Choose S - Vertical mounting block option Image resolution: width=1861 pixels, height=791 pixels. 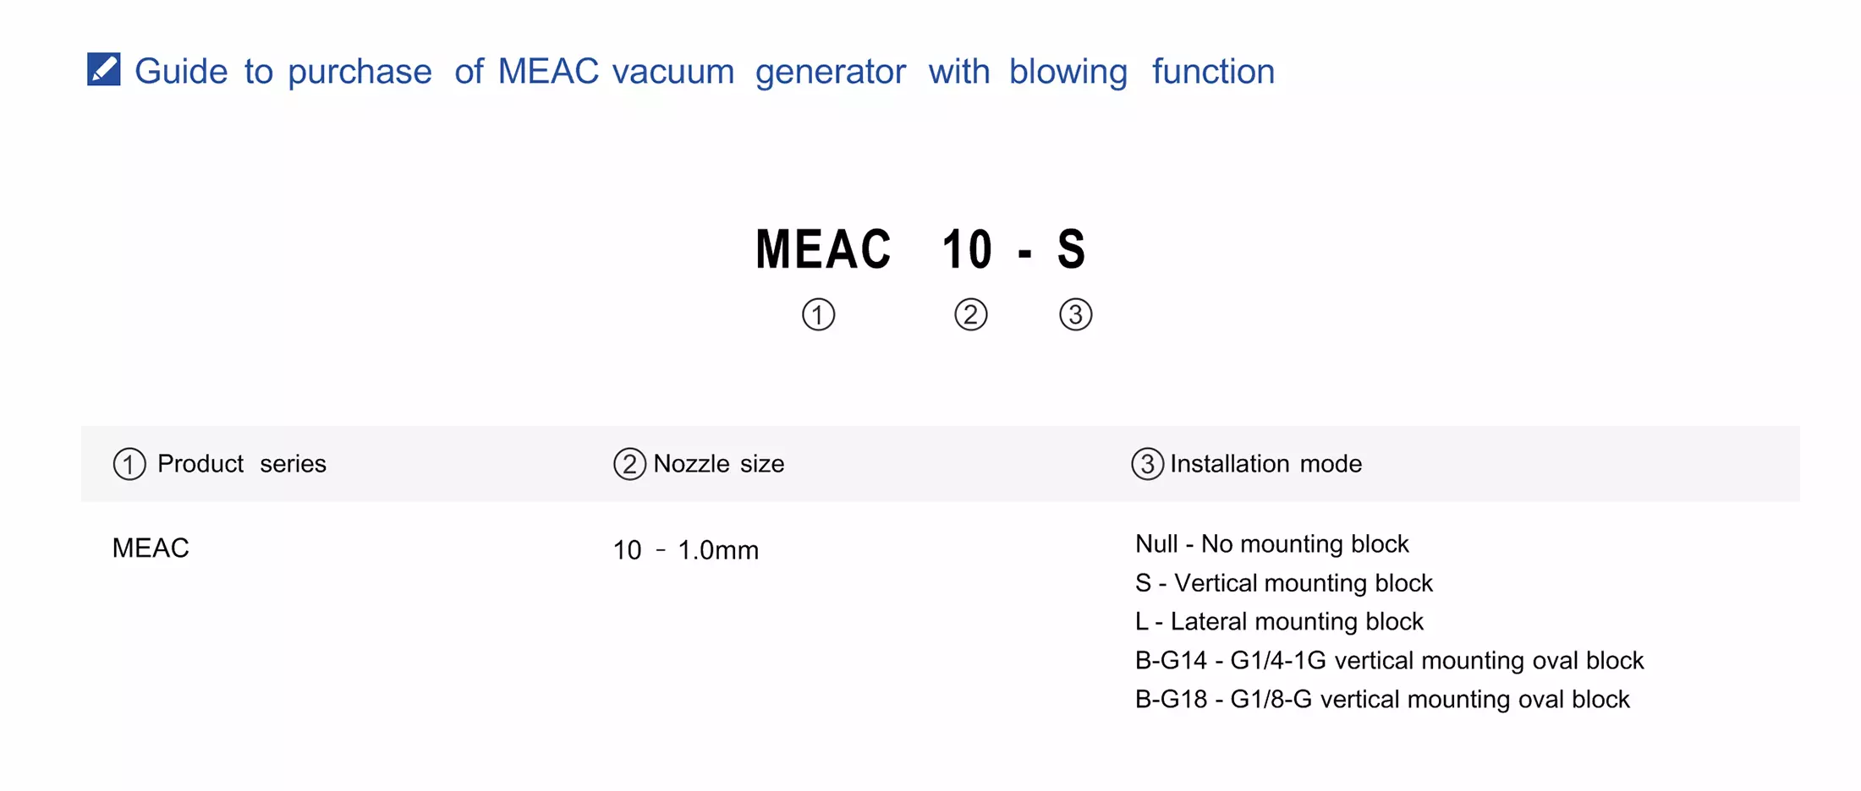(x=1283, y=583)
